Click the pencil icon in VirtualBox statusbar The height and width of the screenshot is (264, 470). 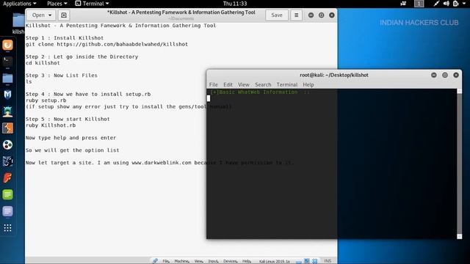pyautogui.click(x=155, y=261)
